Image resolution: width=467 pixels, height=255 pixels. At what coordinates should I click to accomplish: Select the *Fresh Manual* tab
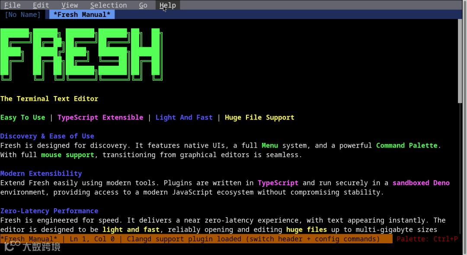(x=82, y=15)
